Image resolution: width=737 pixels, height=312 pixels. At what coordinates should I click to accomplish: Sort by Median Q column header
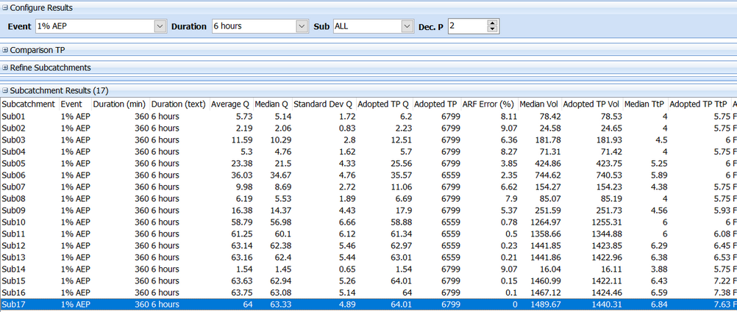pyautogui.click(x=272, y=104)
